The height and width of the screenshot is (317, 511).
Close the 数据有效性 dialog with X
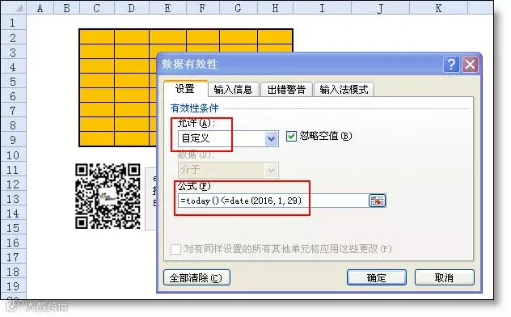click(x=470, y=65)
